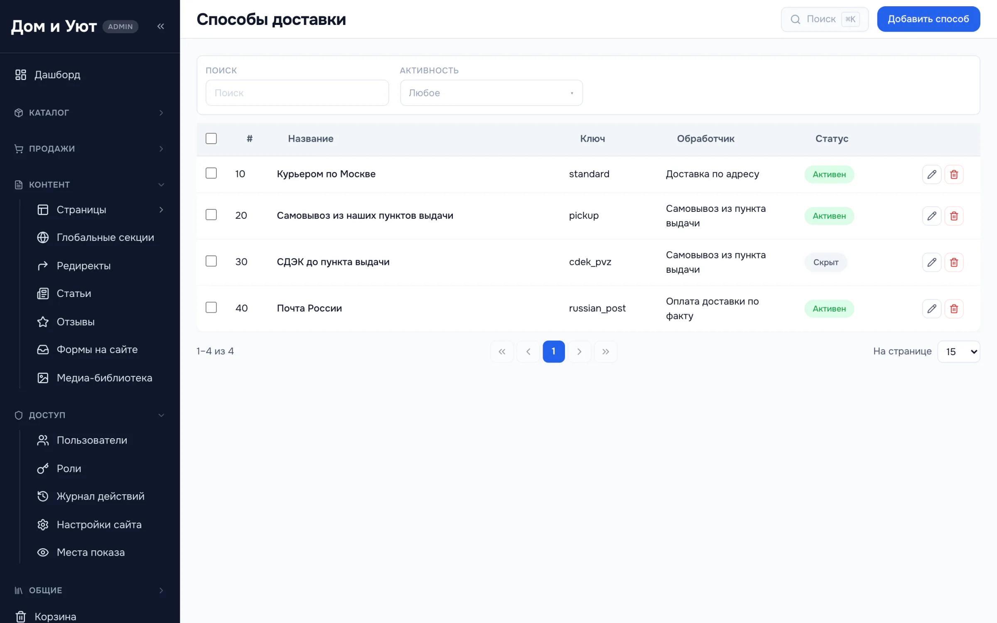997x623 pixels.
Task: Expand the КАТАЛОГ sidebar section
Action: point(90,113)
